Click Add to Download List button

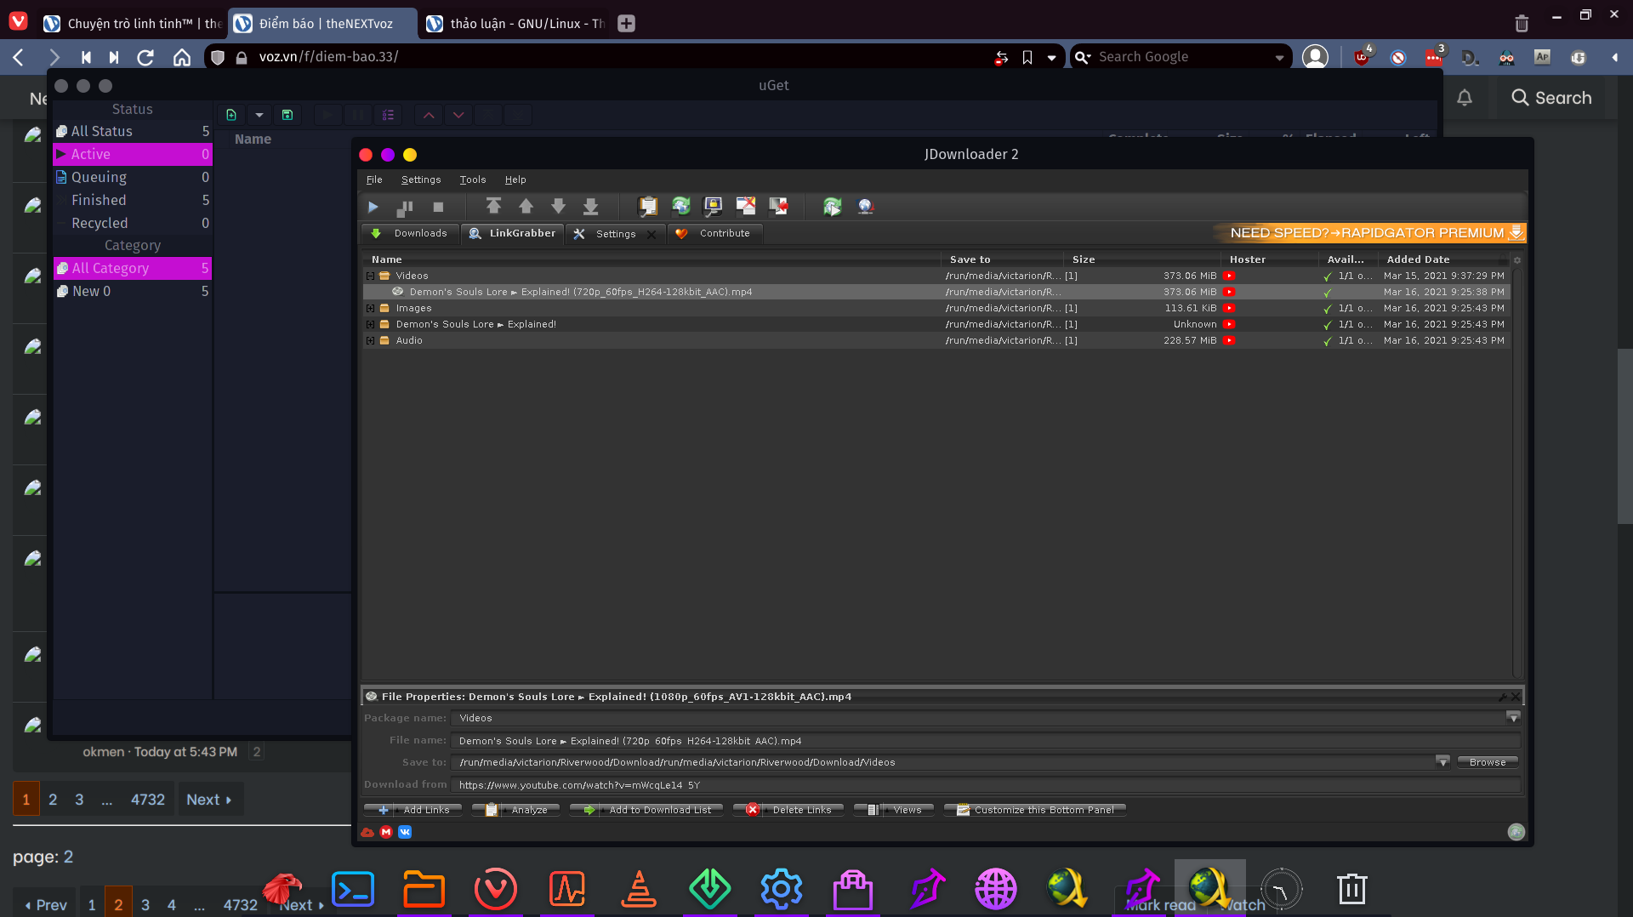click(646, 810)
